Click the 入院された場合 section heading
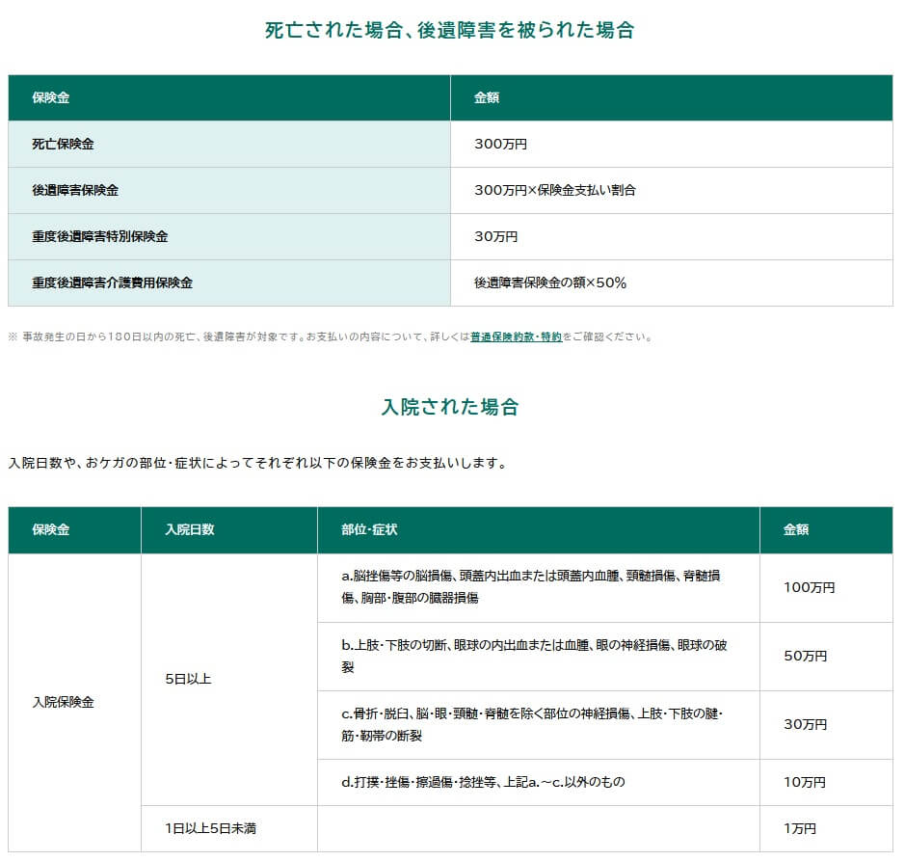Viewport: 905px width, 861px height. [450, 407]
